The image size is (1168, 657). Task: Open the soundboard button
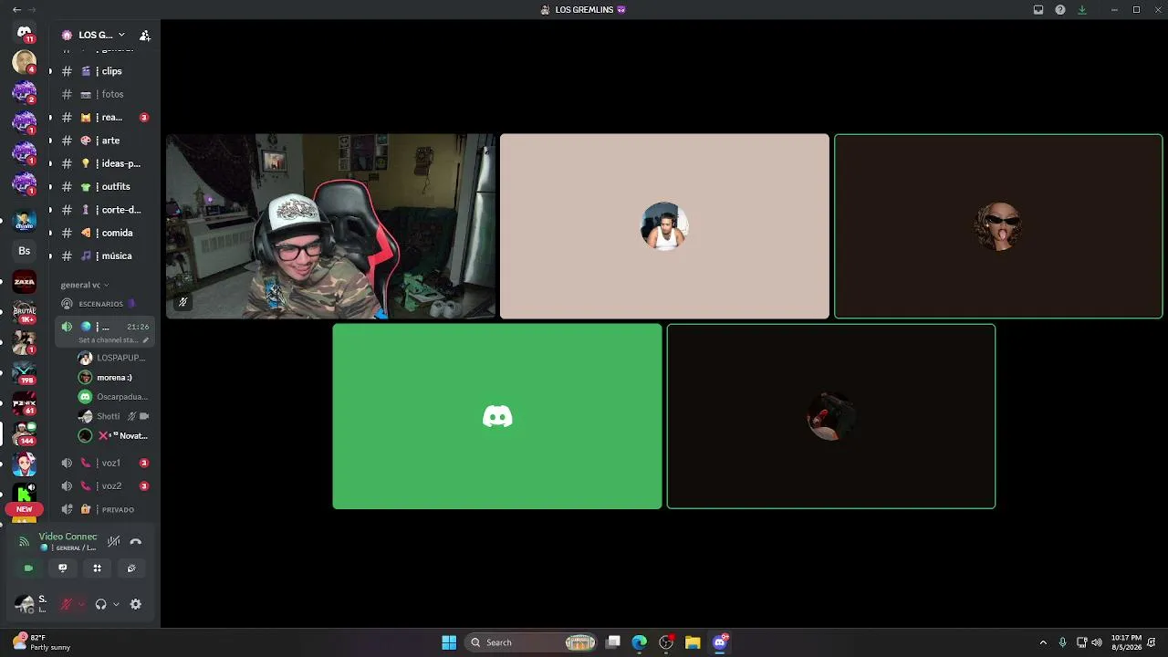pyautogui.click(x=131, y=568)
